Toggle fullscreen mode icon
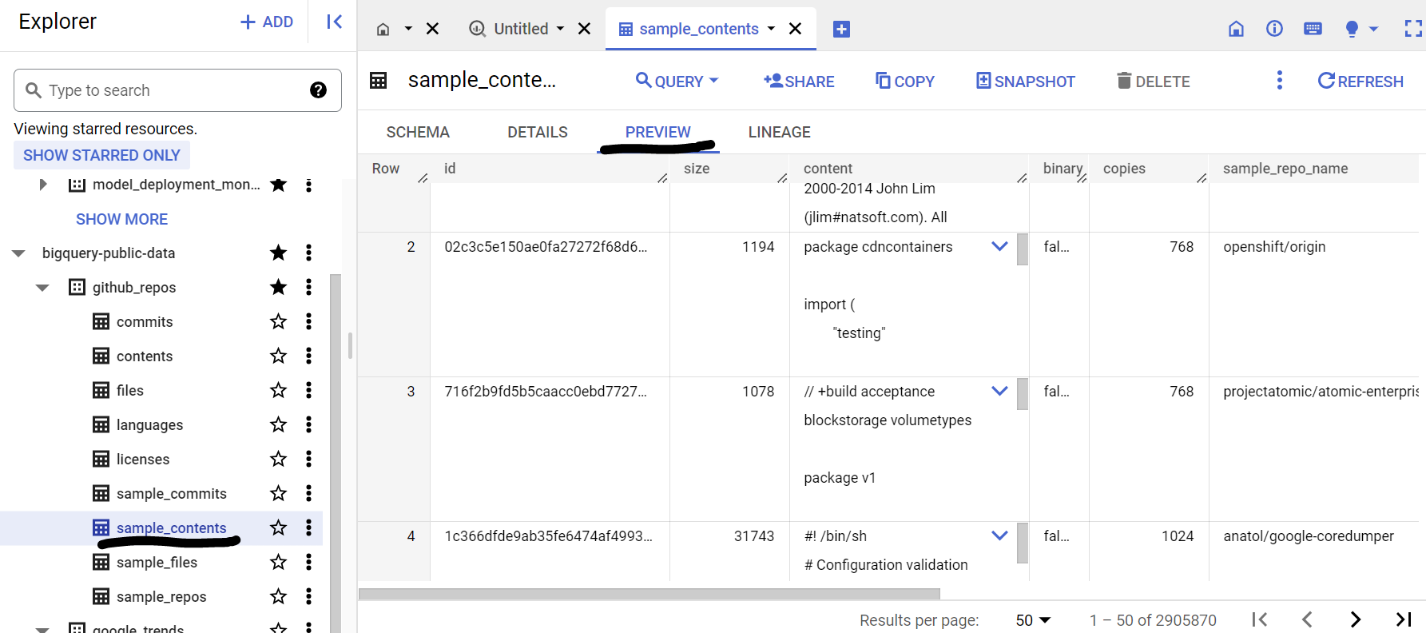The image size is (1426, 633). coord(1412,29)
